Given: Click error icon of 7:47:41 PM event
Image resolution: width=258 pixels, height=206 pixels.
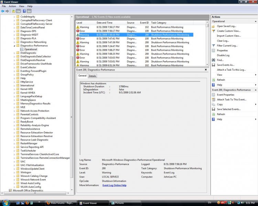Looking at the screenshot, I should coord(78,38).
